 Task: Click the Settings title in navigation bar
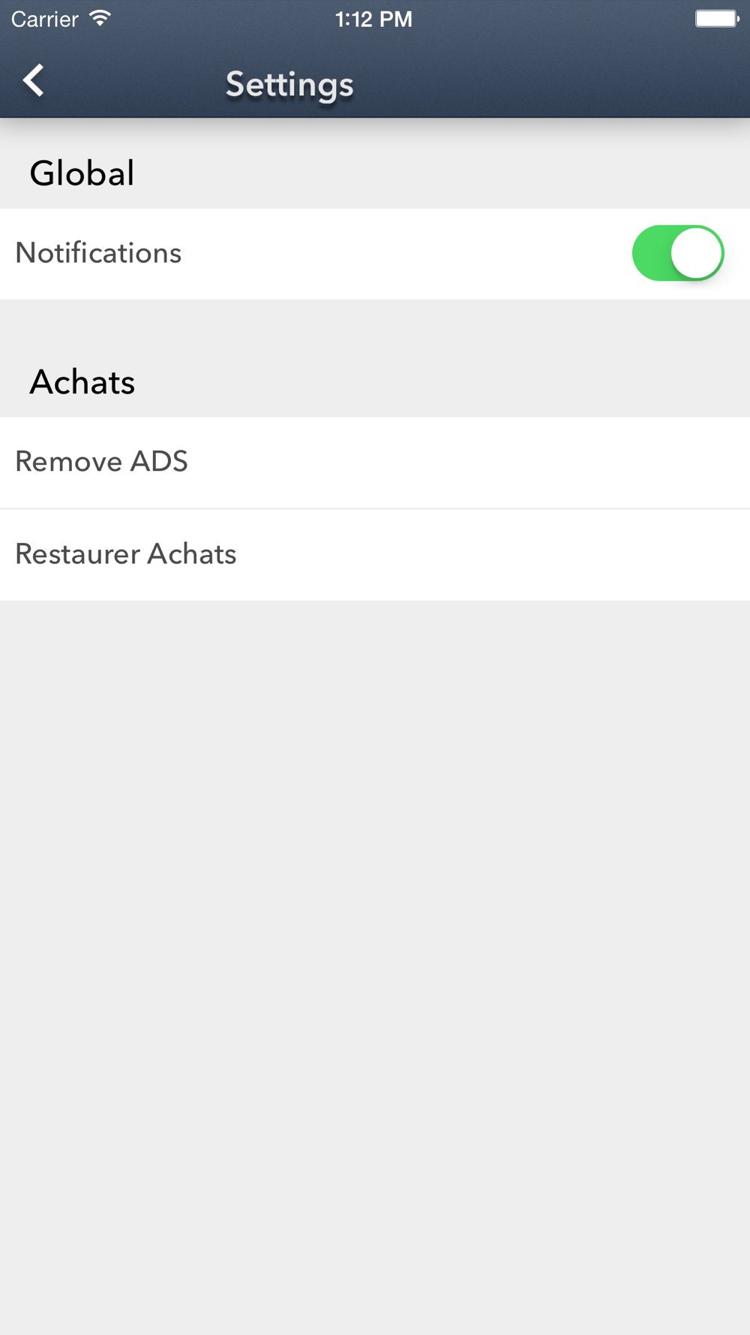(289, 84)
